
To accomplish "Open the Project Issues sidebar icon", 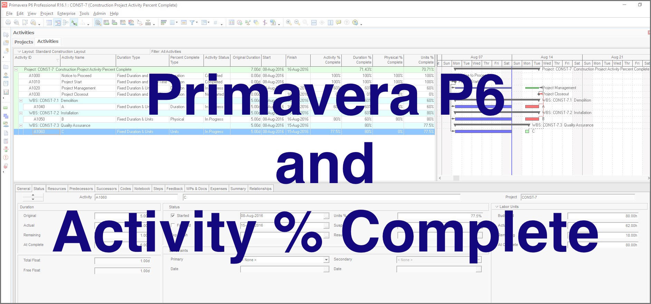I will pyautogui.click(x=6, y=158).
